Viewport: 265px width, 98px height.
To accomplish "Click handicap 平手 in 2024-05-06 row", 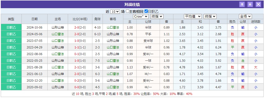I will tap(148, 34).
